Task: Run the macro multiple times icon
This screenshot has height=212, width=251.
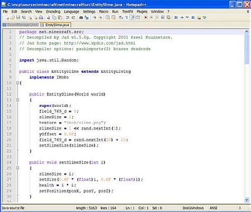Action: coord(163,17)
